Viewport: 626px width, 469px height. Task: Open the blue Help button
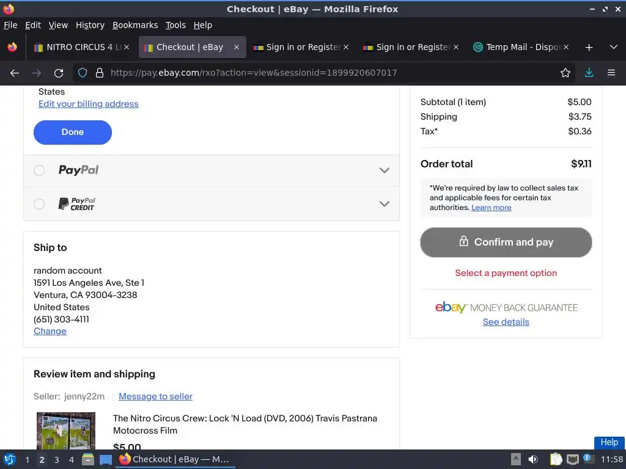[609, 442]
